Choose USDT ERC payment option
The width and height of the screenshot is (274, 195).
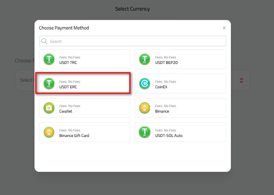pos(85,84)
